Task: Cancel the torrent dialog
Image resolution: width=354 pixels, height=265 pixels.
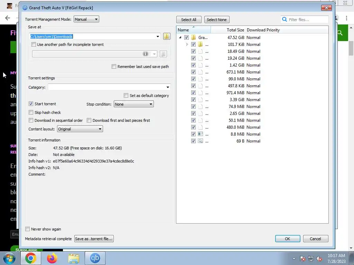Action: pyautogui.click(x=315, y=239)
